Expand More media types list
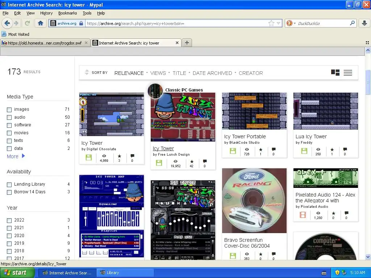 [16, 156]
